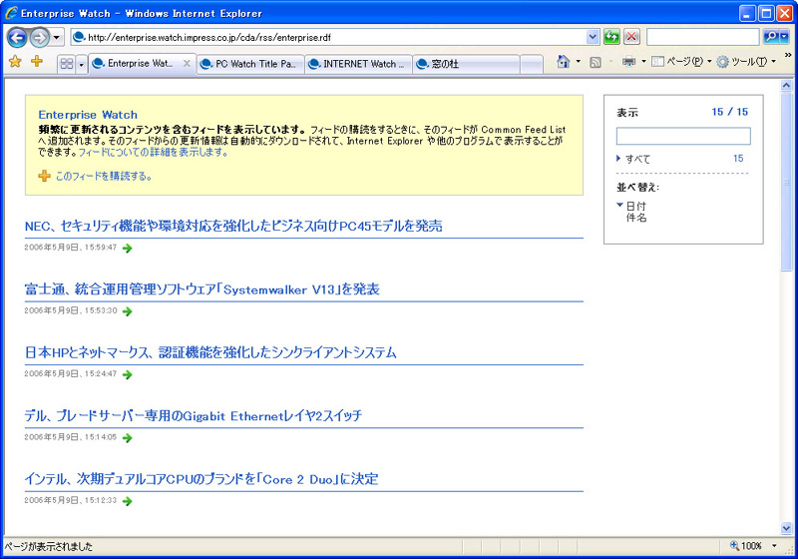This screenshot has width=798, height=559.
Task: Show Quick Tabs thumbnail view
Action: pos(66,64)
